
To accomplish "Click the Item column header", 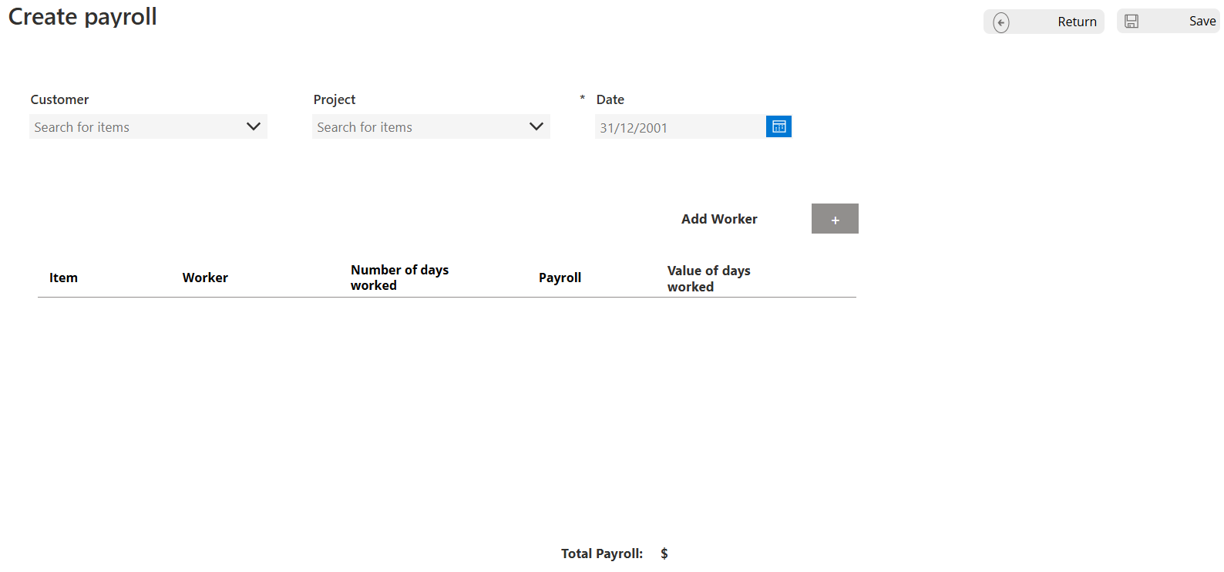I will [x=63, y=278].
